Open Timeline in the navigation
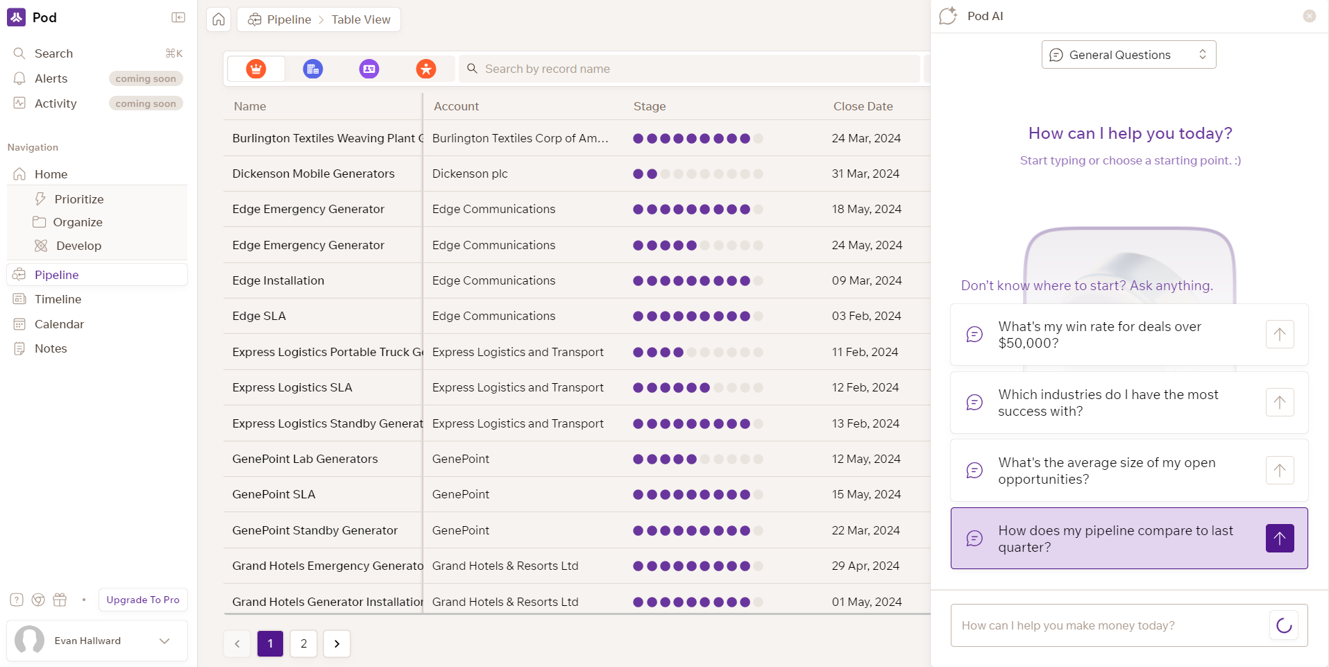 click(58, 299)
